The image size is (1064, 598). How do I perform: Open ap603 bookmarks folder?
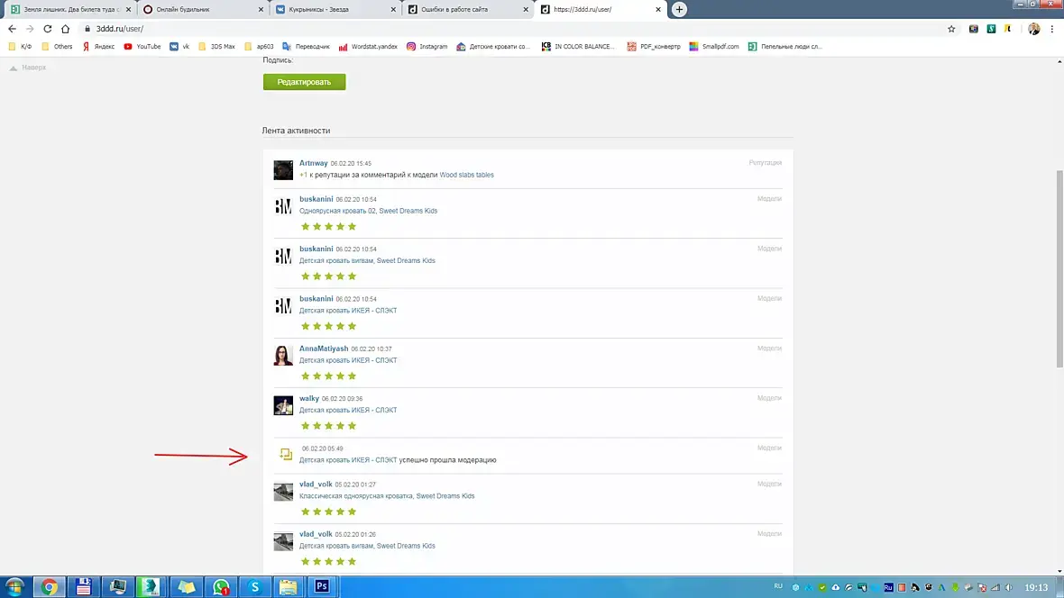(259, 47)
